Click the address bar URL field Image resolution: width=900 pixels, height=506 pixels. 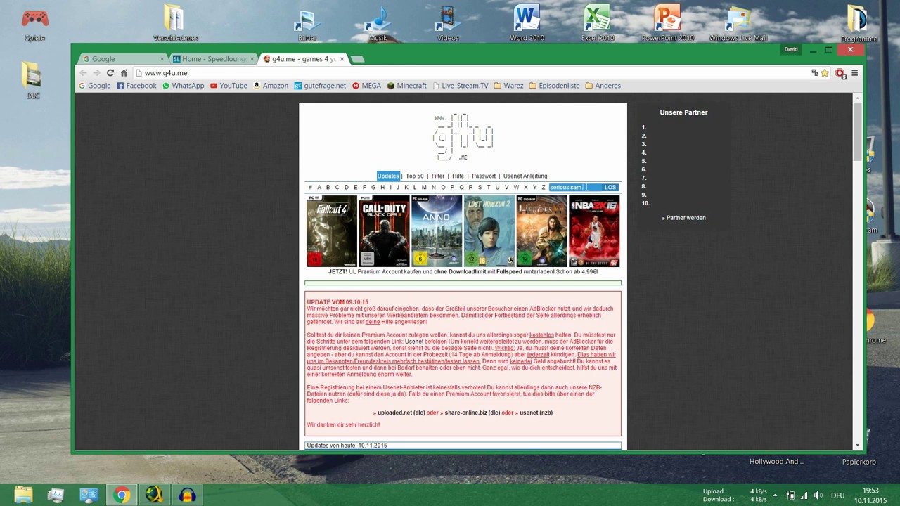pyautogui.click(x=471, y=73)
